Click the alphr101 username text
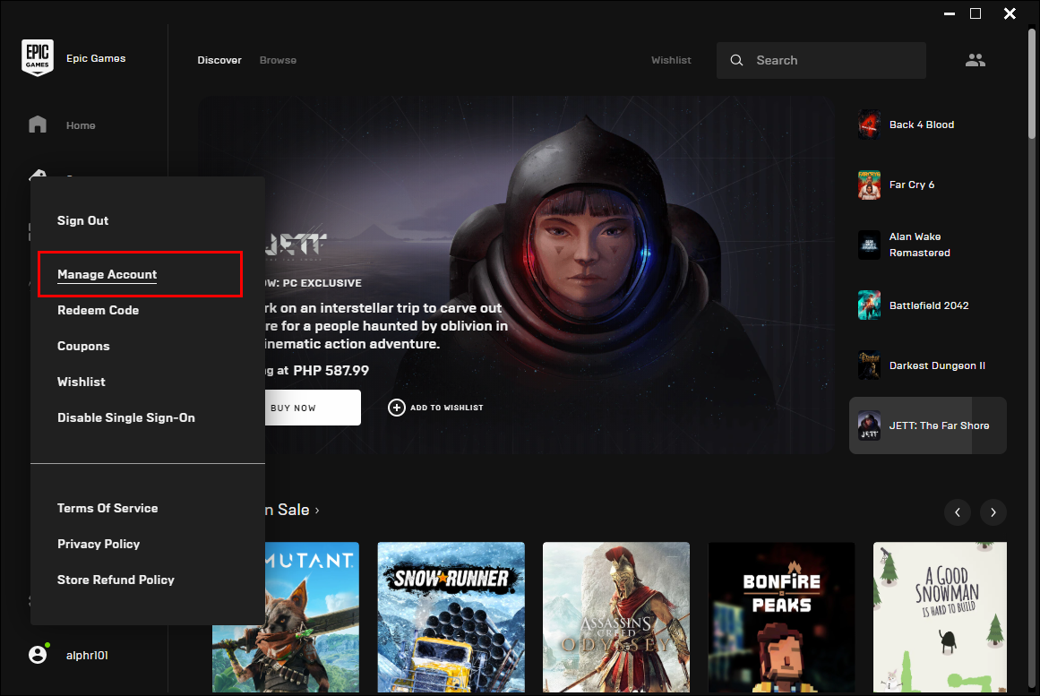 87,655
